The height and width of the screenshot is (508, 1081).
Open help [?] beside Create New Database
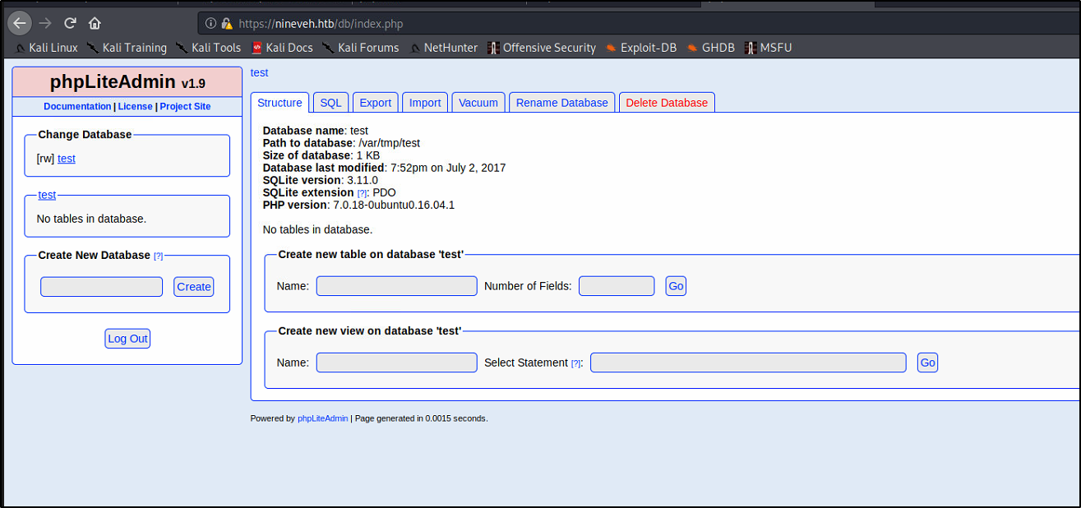[159, 256]
